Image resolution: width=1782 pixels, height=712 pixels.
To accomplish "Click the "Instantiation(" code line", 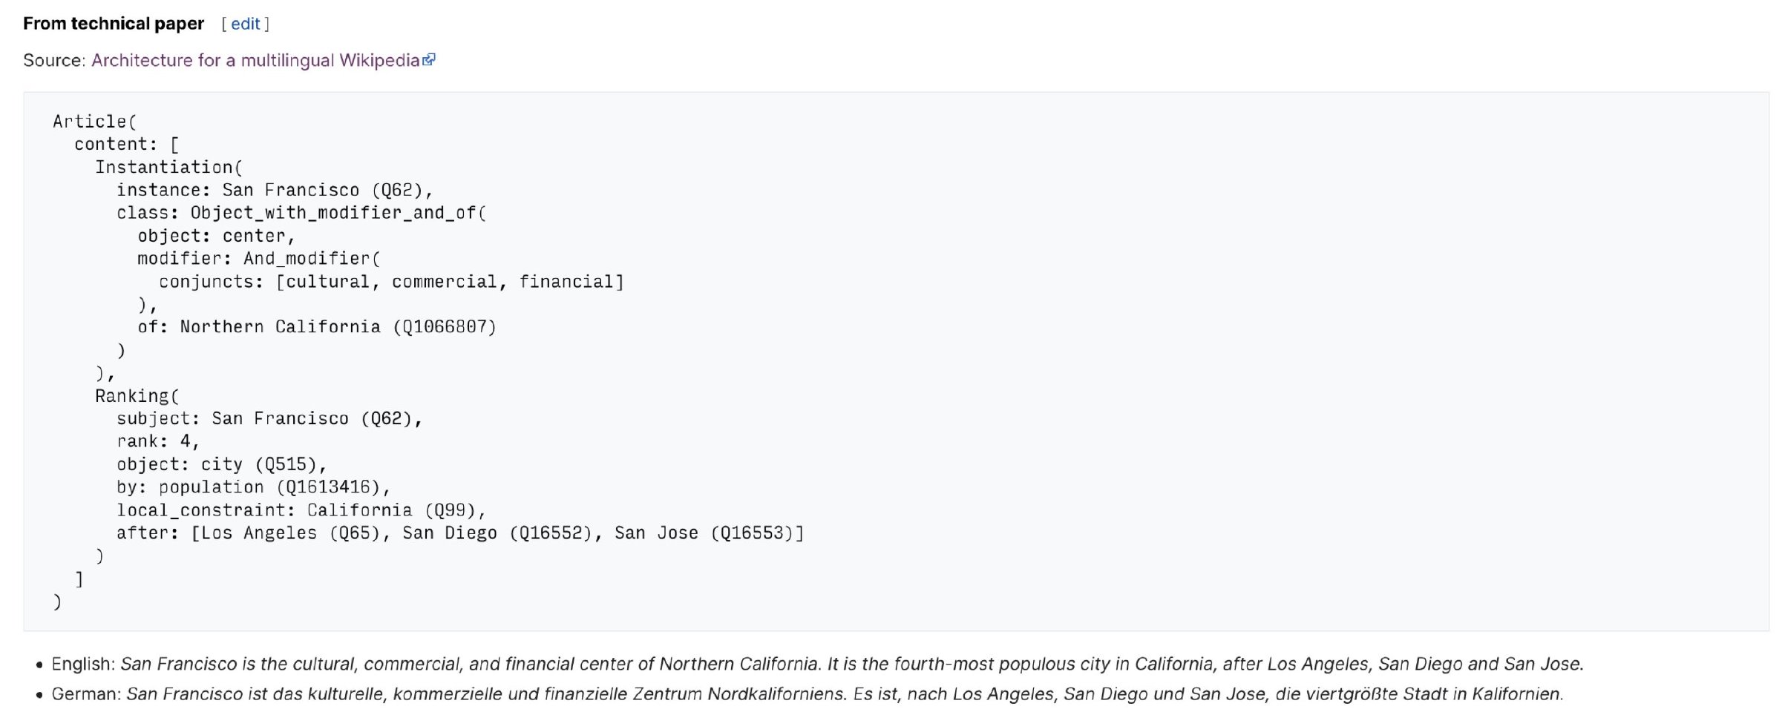I will pyautogui.click(x=168, y=168).
